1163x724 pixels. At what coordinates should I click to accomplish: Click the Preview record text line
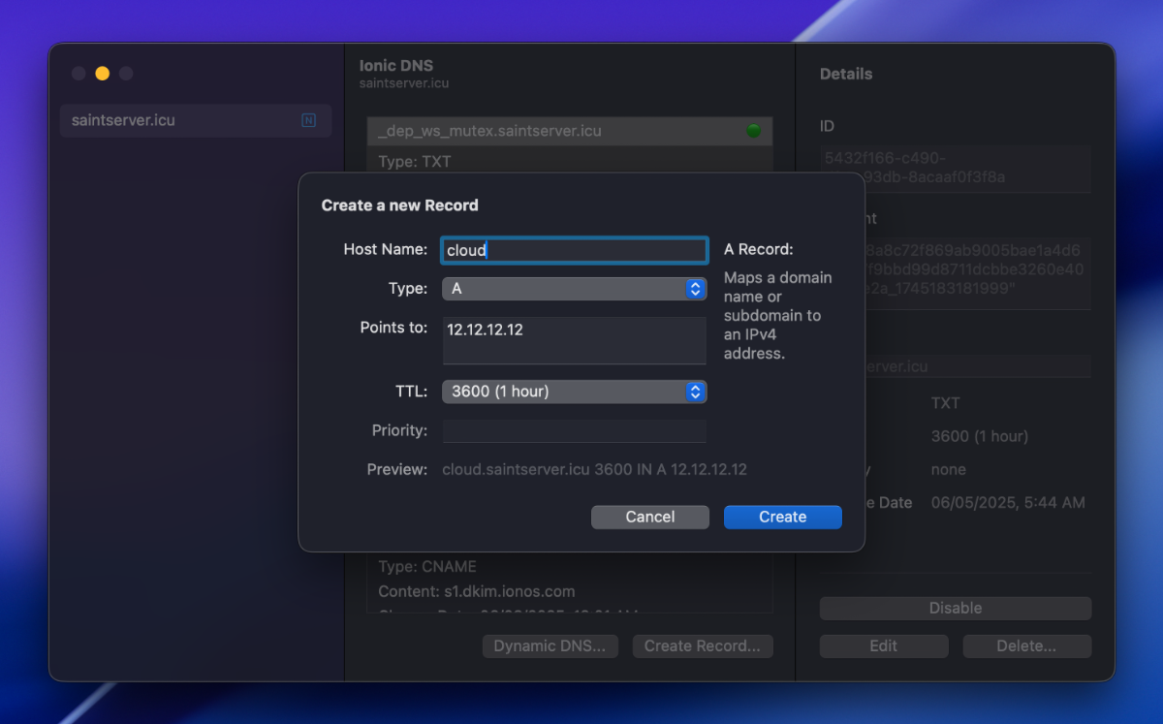click(594, 470)
